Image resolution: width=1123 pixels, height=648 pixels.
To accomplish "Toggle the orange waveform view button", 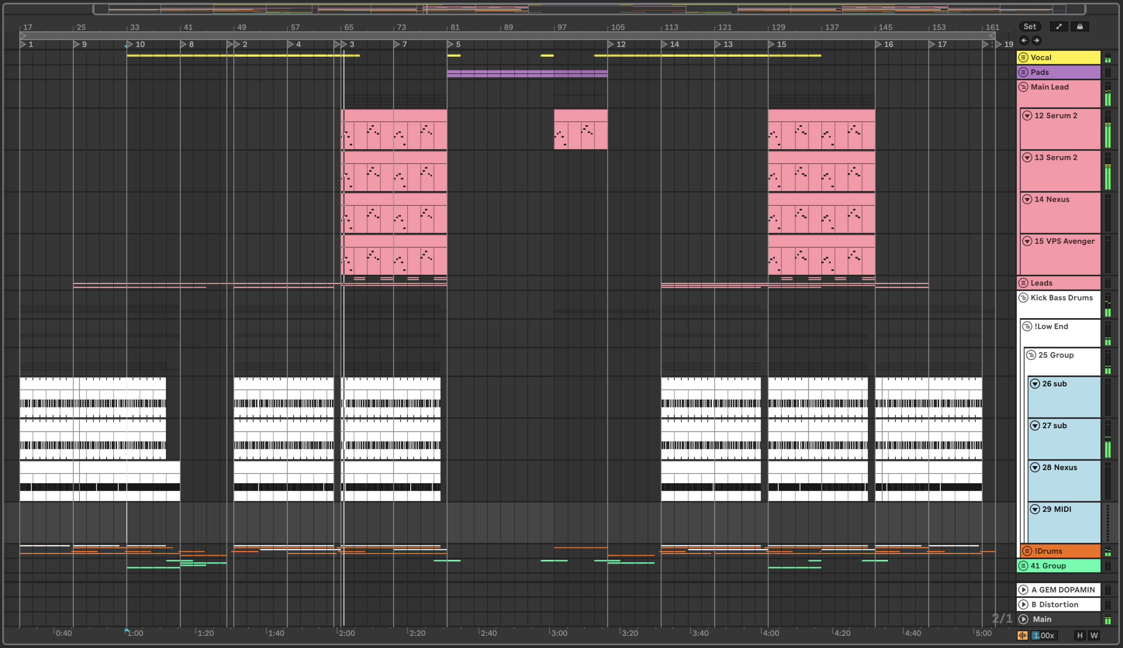I will pos(1022,635).
